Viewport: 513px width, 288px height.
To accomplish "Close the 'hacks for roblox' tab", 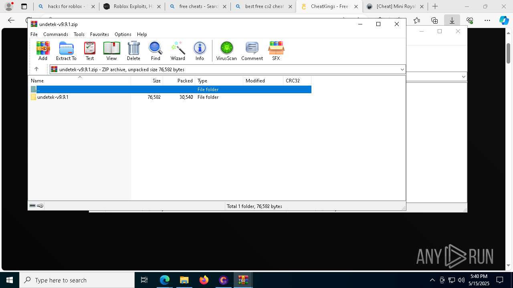I will [93, 6].
